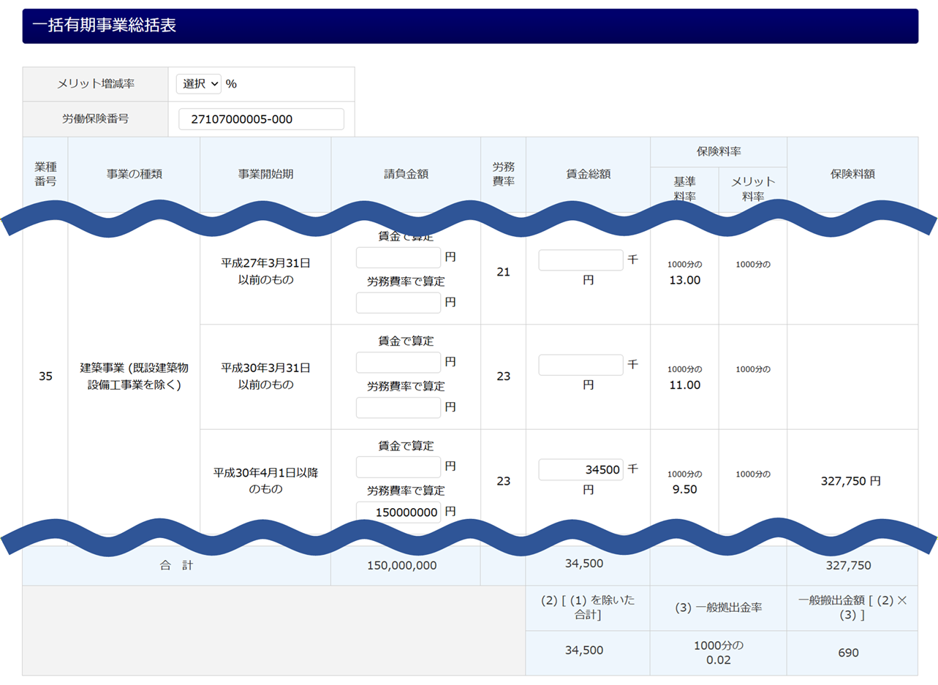Open the メリット増減率 選択 dropdown

pos(198,84)
